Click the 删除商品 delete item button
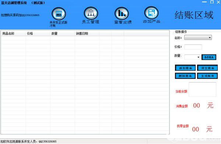Screen dimensions: 221x144 185,76
